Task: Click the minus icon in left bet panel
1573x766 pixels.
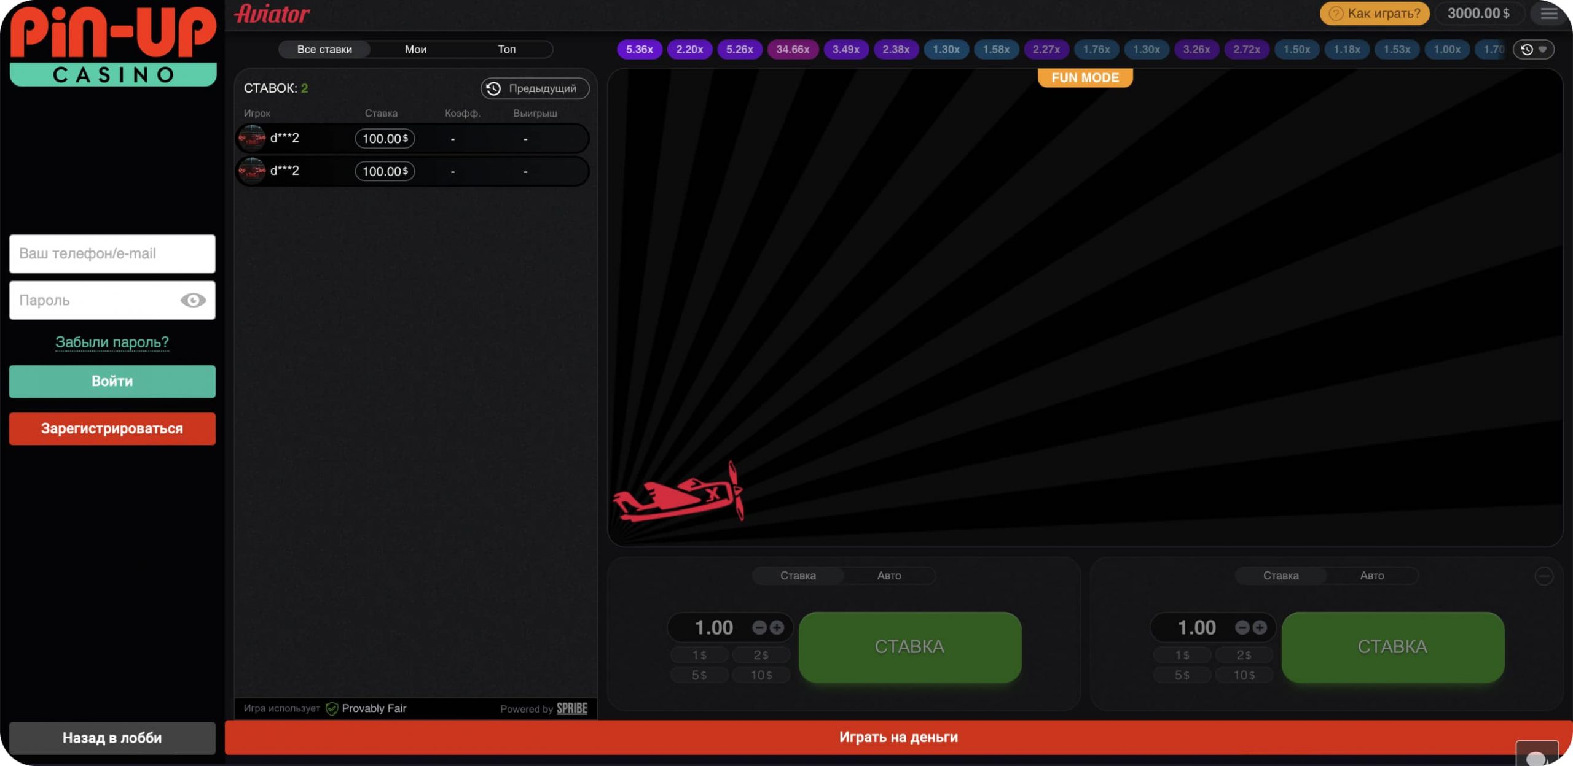Action: click(759, 627)
